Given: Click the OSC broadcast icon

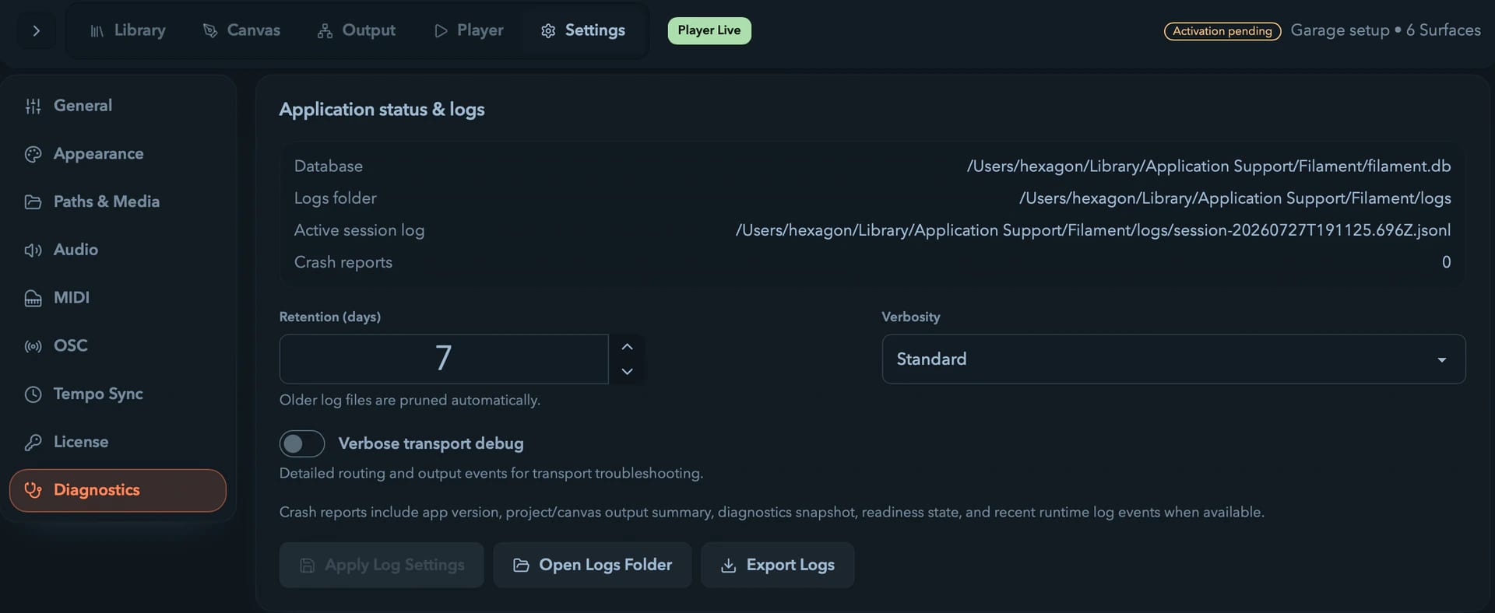Looking at the screenshot, I should [33, 346].
